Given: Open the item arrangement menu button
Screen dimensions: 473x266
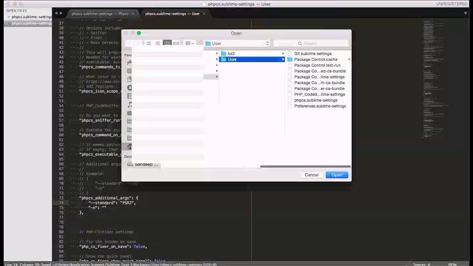Looking at the screenshot, I should [190, 43].
